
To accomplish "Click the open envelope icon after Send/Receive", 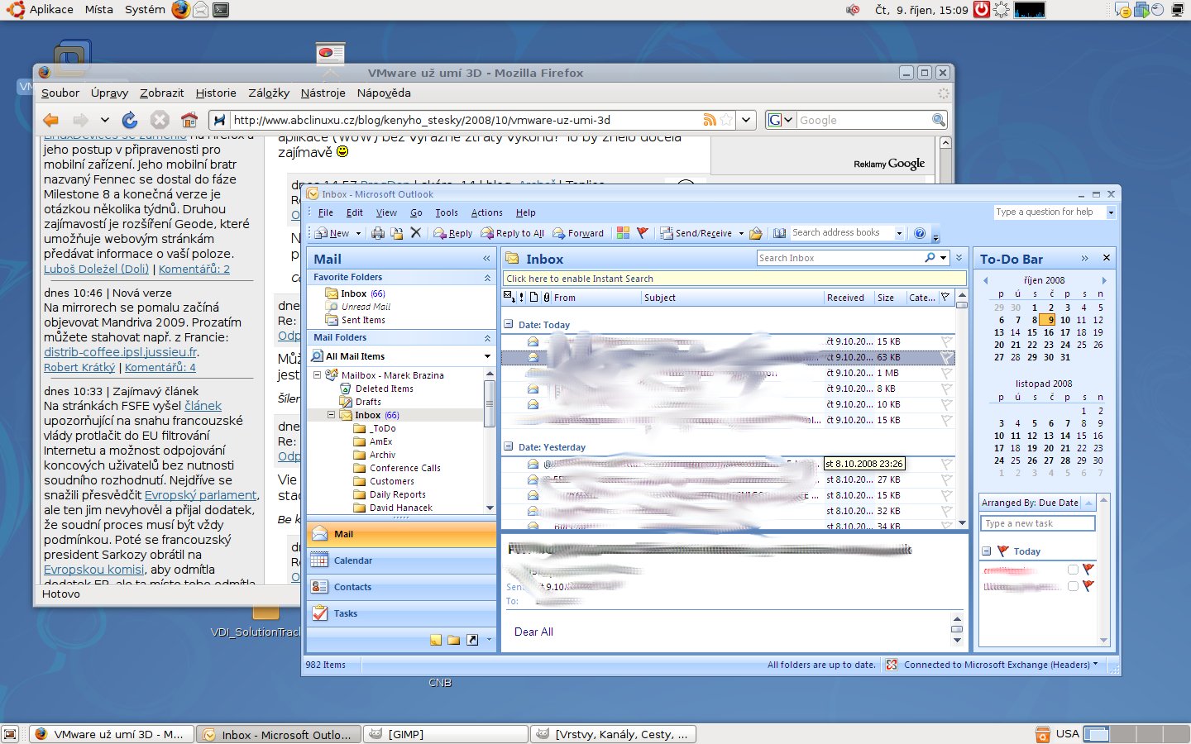I will coord(755,233).
